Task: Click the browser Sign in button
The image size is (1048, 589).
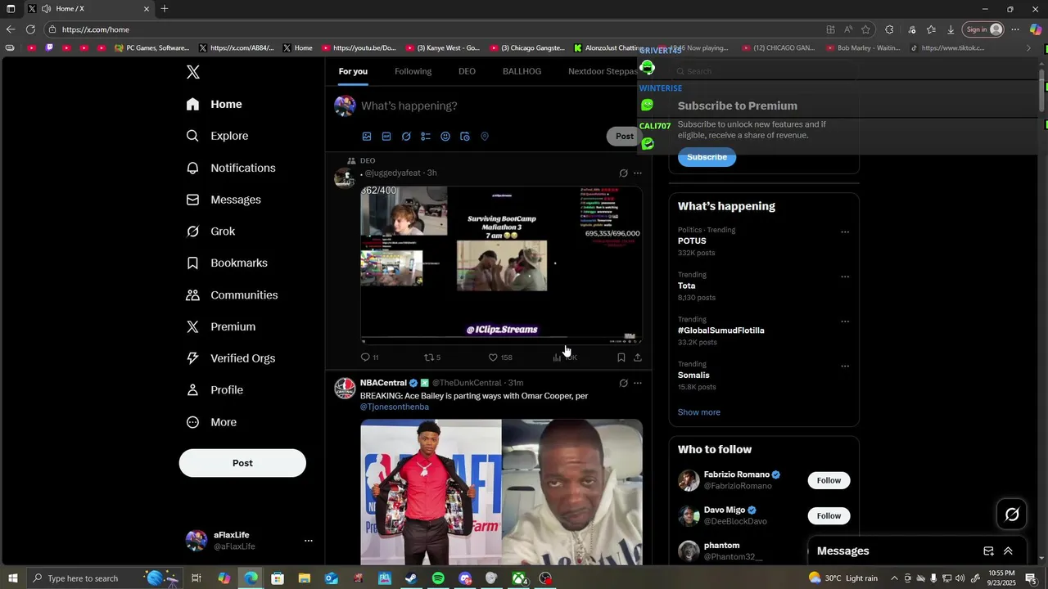Action: point(983,29)
